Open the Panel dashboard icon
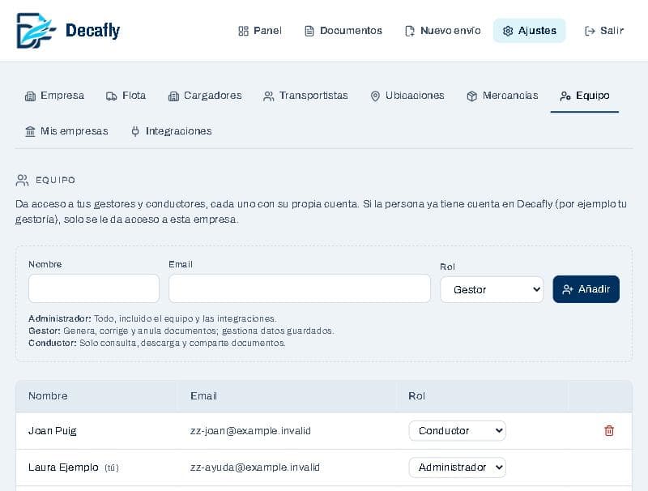This screenshot has height=491, width=648. 244,31
